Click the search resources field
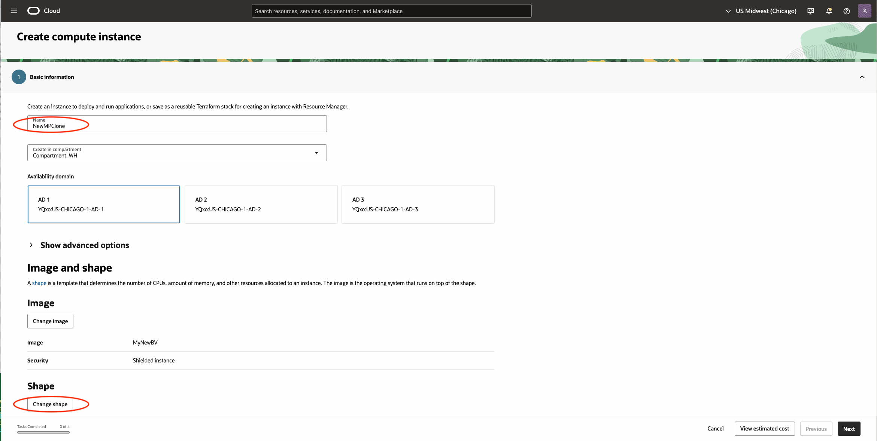This screenshot has height=441, width=877. pyautogui.click(x=391, y=11)
